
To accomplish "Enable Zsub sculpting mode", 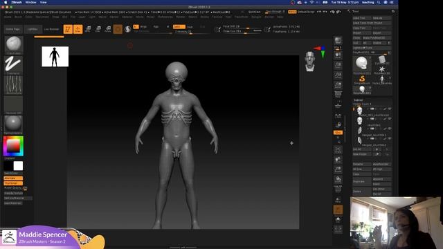I will click(190, 27).
